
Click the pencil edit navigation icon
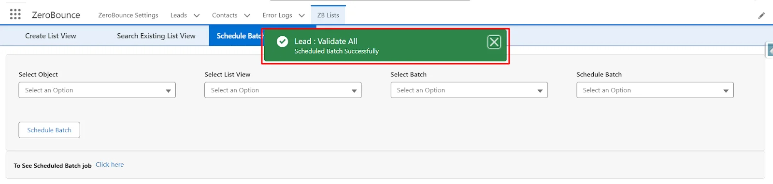point(761,15)
